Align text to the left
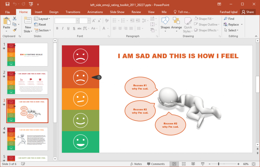260x167 pixels. point(115,28)
